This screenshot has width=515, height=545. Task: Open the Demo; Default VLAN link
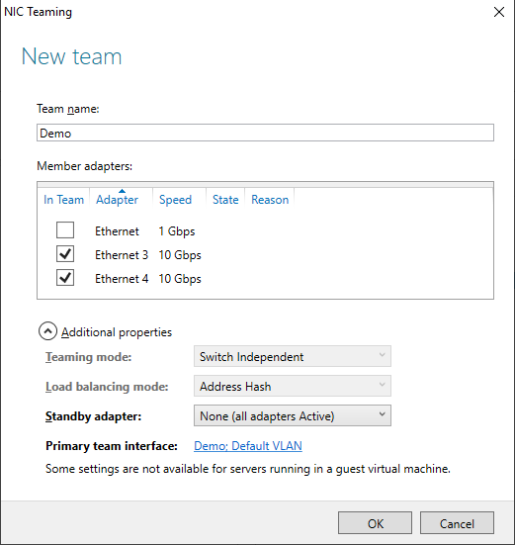pos(248,446)
